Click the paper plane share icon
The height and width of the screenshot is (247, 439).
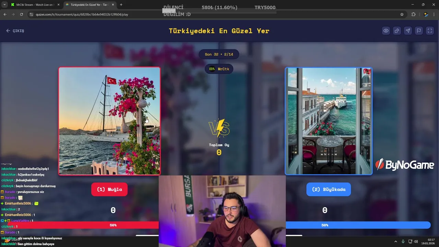(408, 31)
